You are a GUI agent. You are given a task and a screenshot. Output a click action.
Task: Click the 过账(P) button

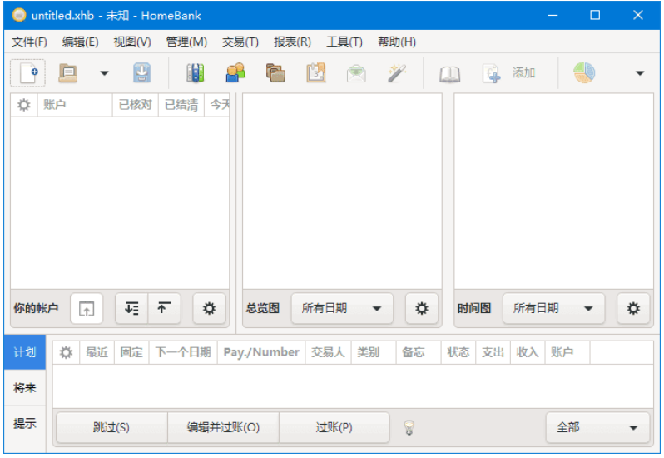[334, 427]
